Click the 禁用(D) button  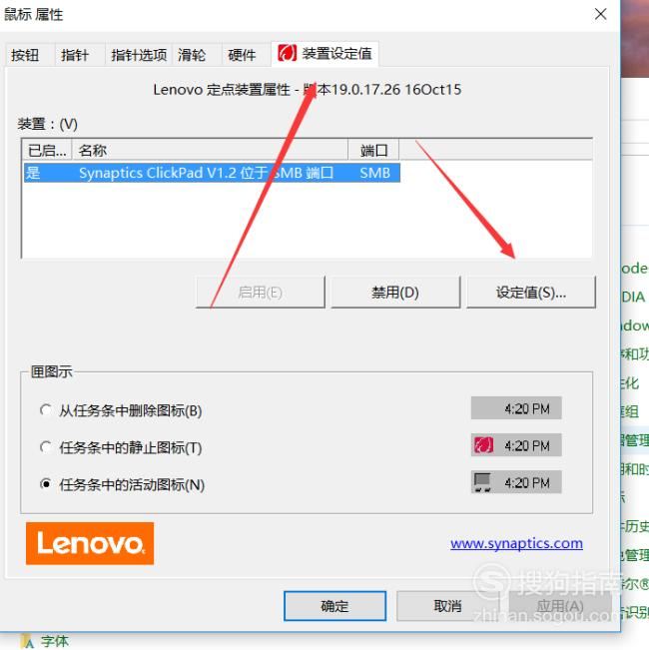[x=395, y=293]
